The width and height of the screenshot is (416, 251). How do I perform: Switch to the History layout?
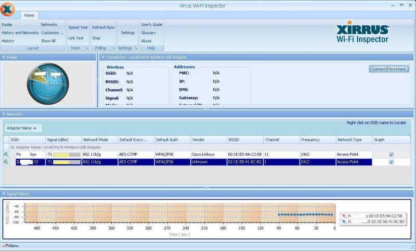8,41
